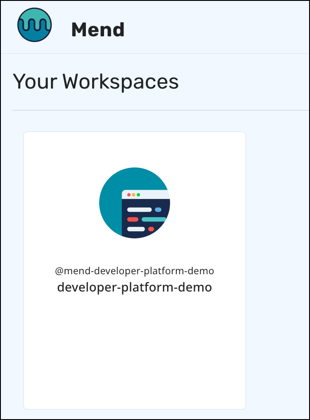Click the bottom white code line in avatar
Viewport: 310px width, 420px height.
pyautogui.click(x=136, y=229)
